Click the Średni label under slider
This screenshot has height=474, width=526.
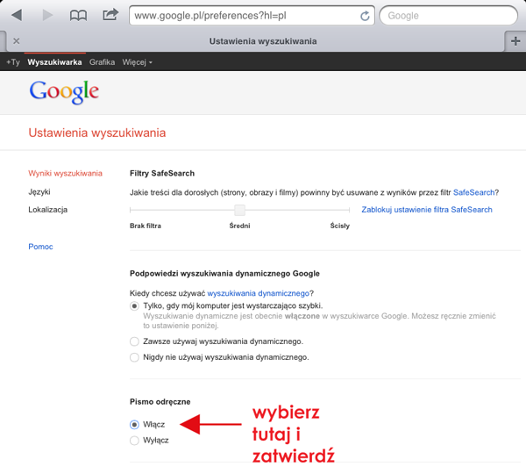(239, 226)
